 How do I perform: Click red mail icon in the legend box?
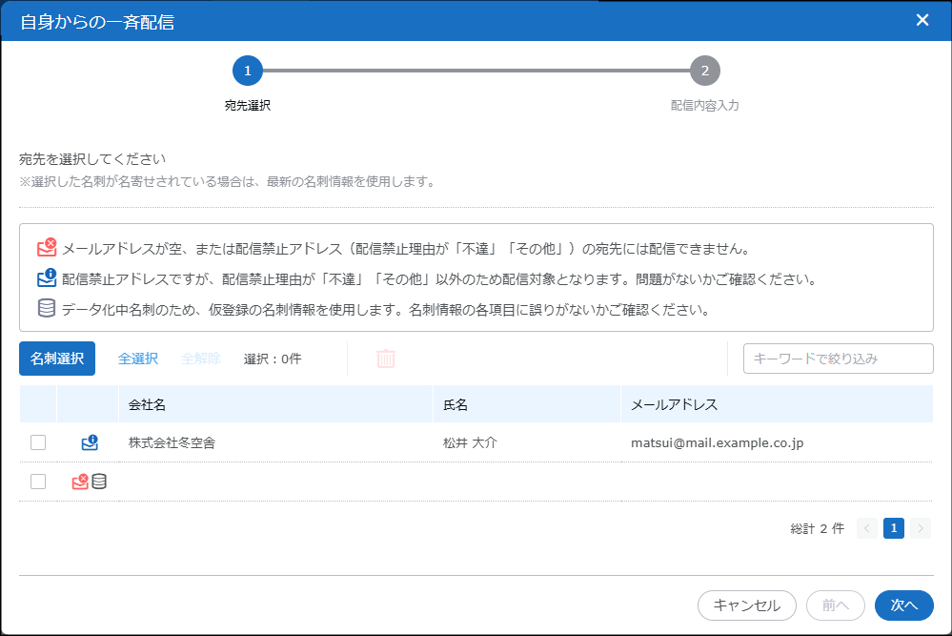pyautogui.click(x=47, y=249)
